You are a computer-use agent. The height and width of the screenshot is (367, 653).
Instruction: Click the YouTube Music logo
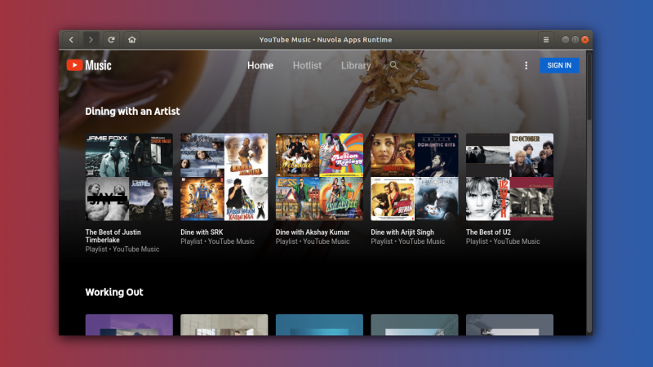coord(89,65)
